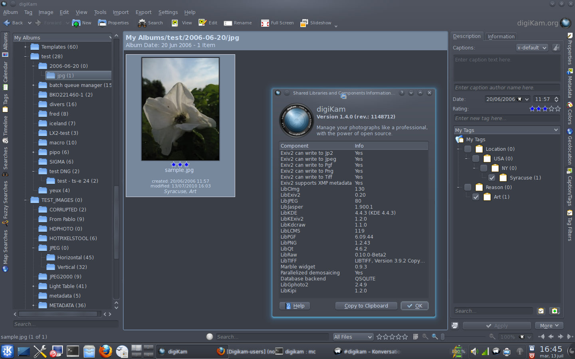Click the Search binoculars toolbar icon
Screen dimensions: 575x359
142,23
